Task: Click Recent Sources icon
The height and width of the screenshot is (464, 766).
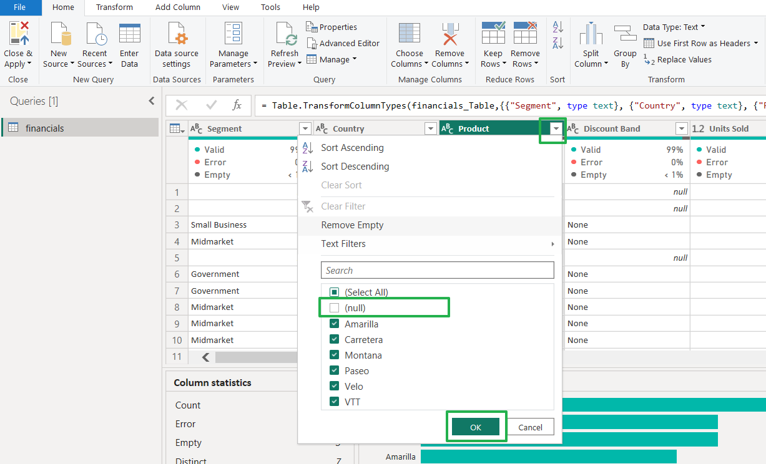Action: tap(96, 34)
